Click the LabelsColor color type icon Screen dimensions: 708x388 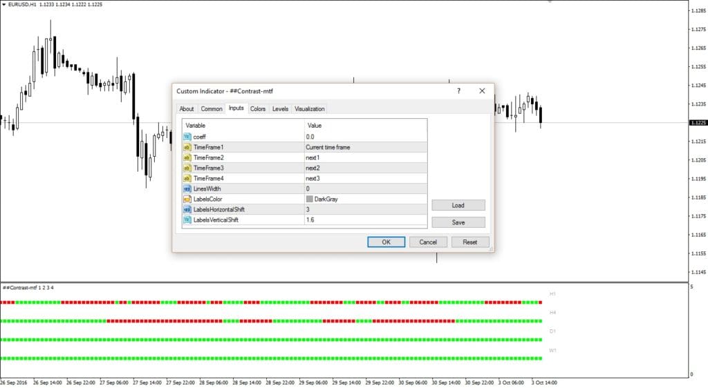tap(187, 199)
